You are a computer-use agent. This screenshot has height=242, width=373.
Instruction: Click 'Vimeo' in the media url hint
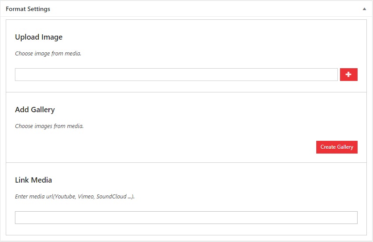coord(85,196)
